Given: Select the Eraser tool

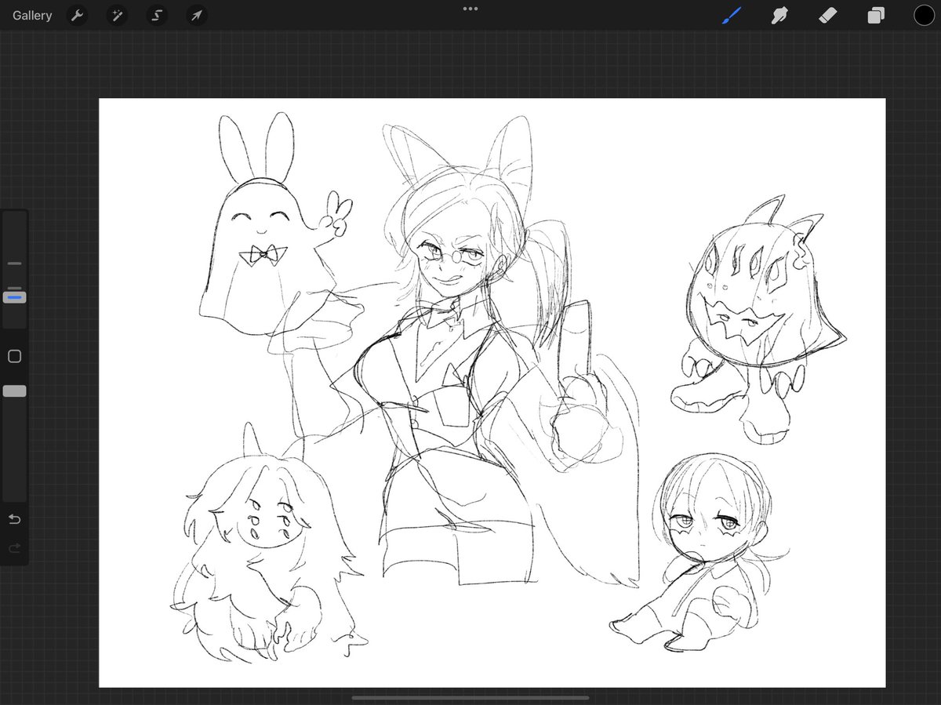Looking at the screenshot, I should pos(827,15).
